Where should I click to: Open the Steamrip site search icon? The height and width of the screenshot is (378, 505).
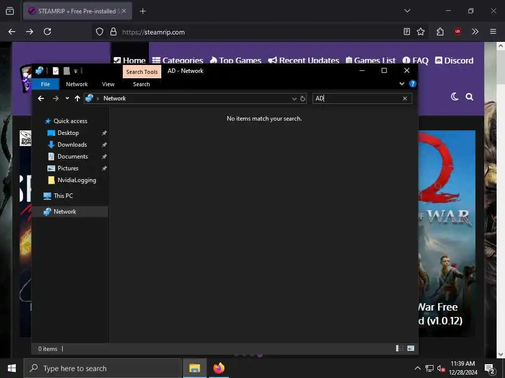[469, 97]
